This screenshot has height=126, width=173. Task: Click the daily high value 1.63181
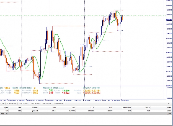[x=96, y=91]
